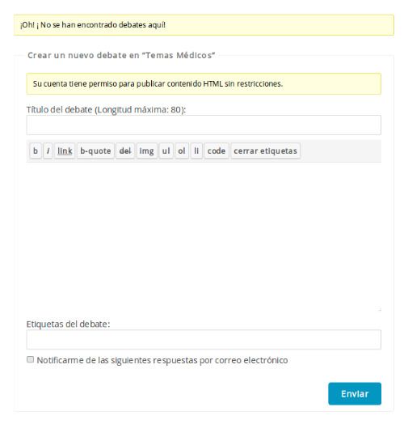Click the 'Notificarme de las siguientes respuestas' label
404x424 pixels.
tap(162, 360)
